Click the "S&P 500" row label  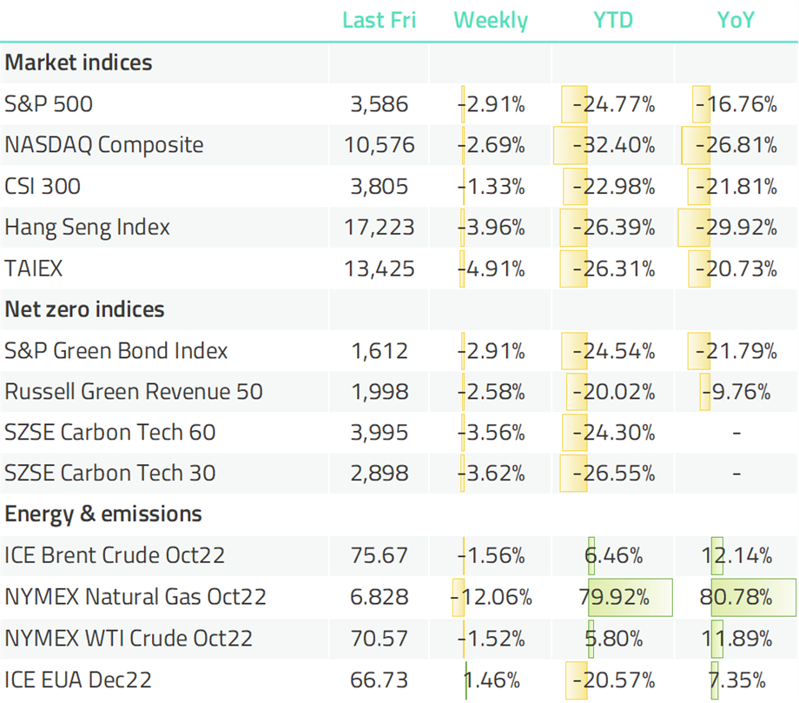(49, 104)
